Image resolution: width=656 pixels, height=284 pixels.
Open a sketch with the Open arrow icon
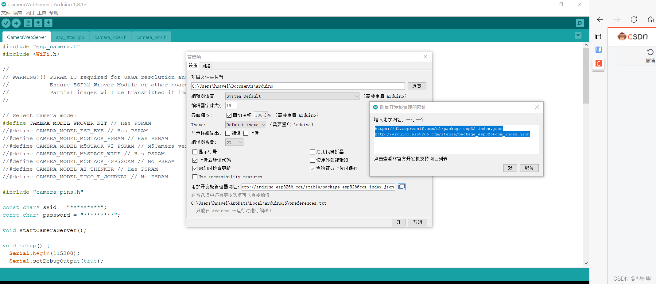coord(38,23)
